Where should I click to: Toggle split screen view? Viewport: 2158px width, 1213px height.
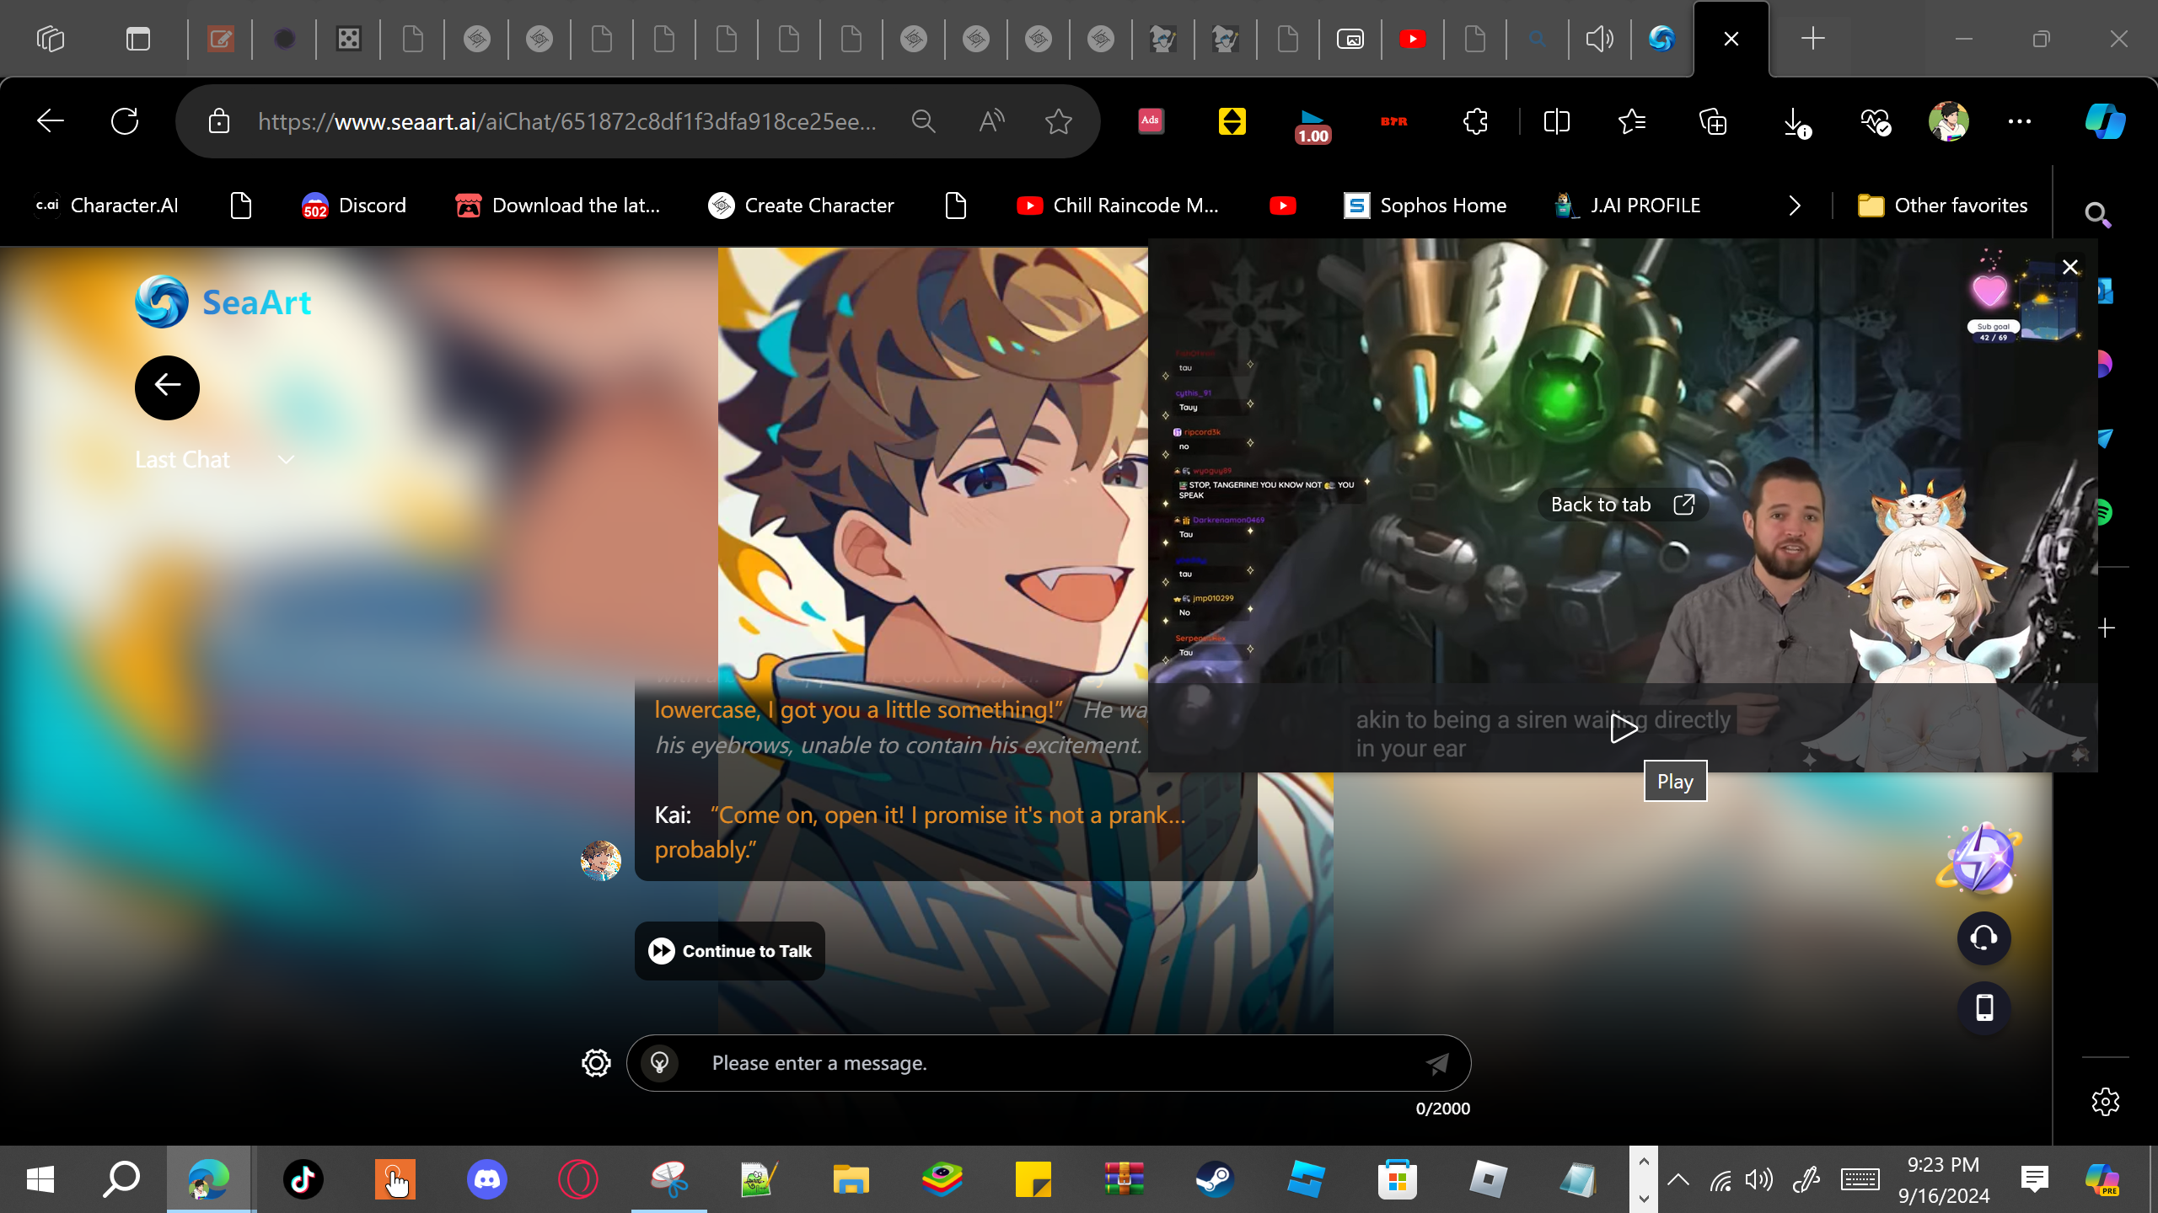[x=1556, y=121]
